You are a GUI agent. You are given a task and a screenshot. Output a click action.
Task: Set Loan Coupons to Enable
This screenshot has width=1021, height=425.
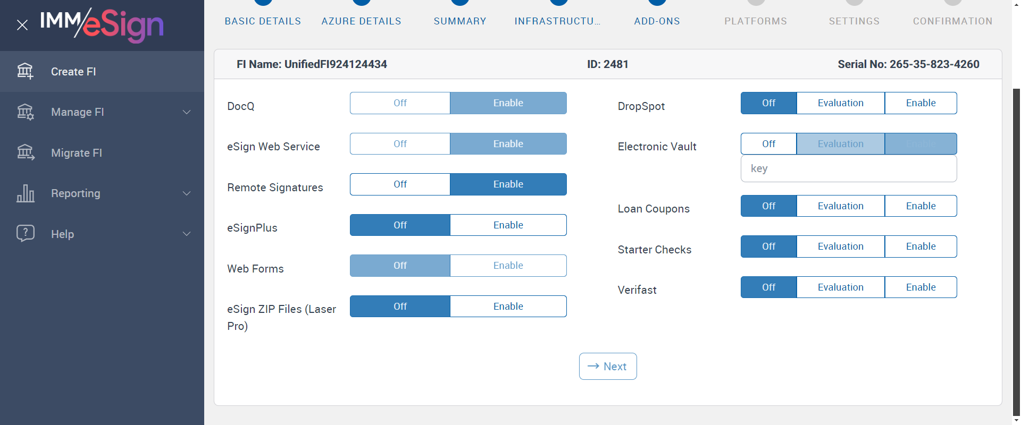pyautogui.click(x=921, y=206)
